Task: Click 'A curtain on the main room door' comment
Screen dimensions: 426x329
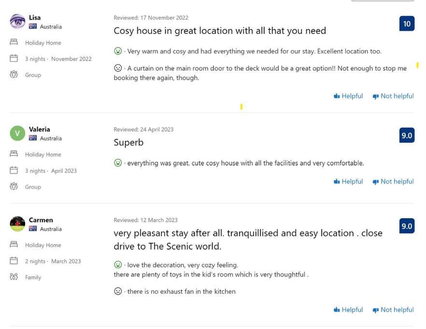Action: (x=260, y=73)
